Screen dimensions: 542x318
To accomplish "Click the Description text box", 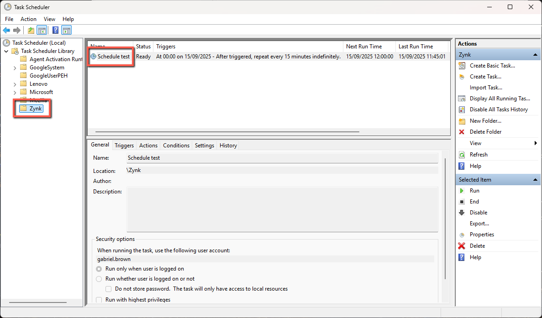I will (282, 209).
